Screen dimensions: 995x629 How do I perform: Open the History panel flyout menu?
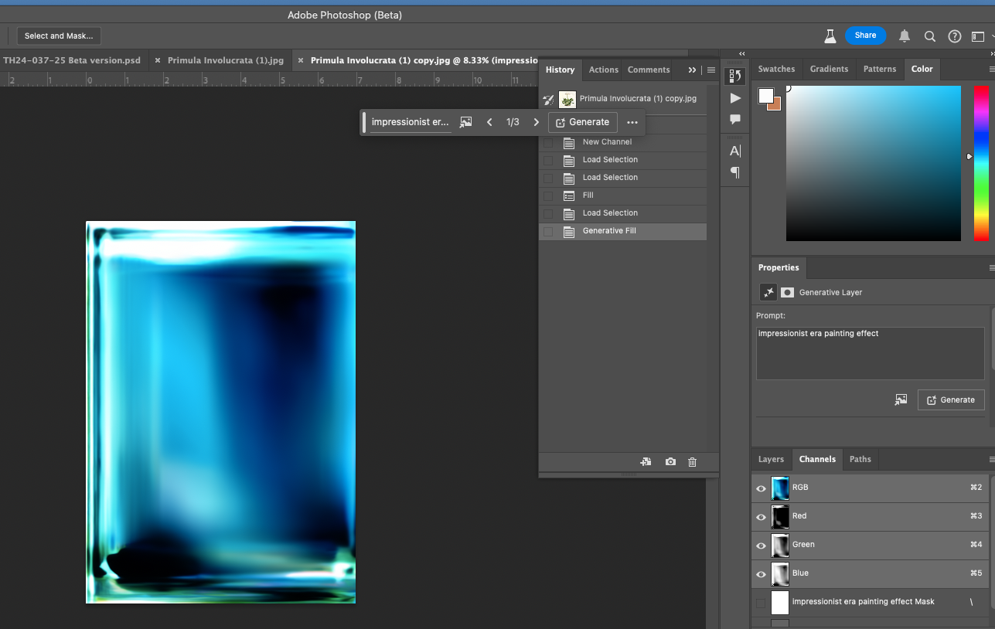pos(710,70)
